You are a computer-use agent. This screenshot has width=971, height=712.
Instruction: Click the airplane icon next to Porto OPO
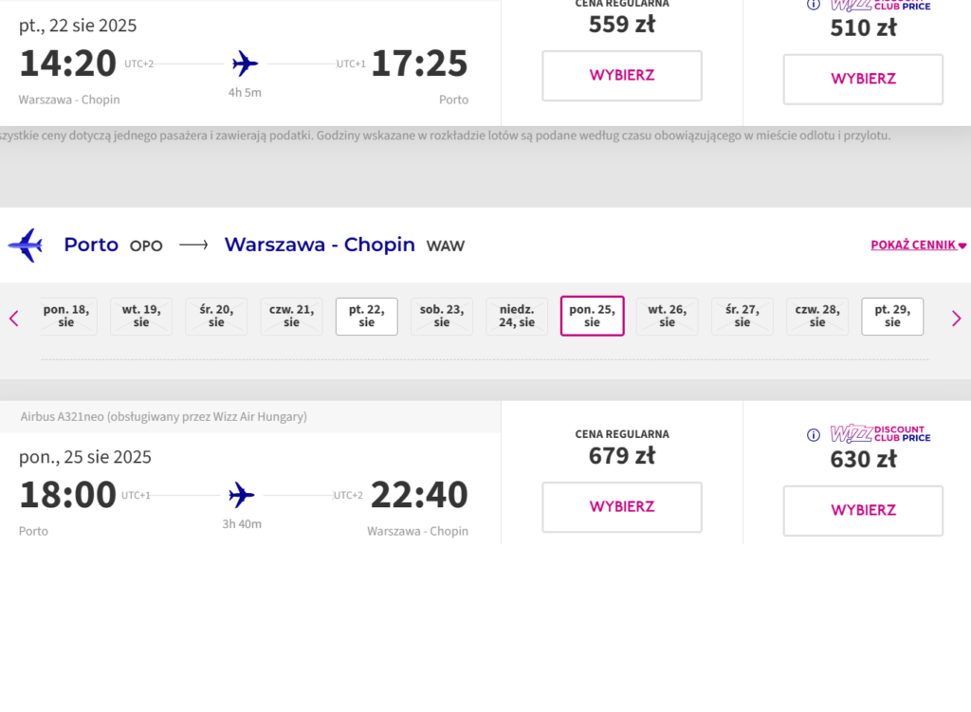(x=26, y=245)
